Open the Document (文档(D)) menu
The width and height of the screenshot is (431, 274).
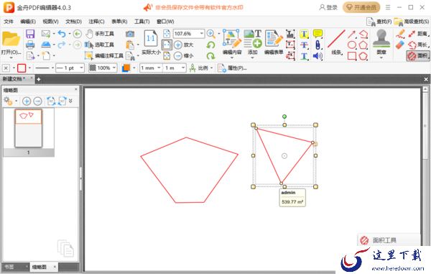pos(74,22)
